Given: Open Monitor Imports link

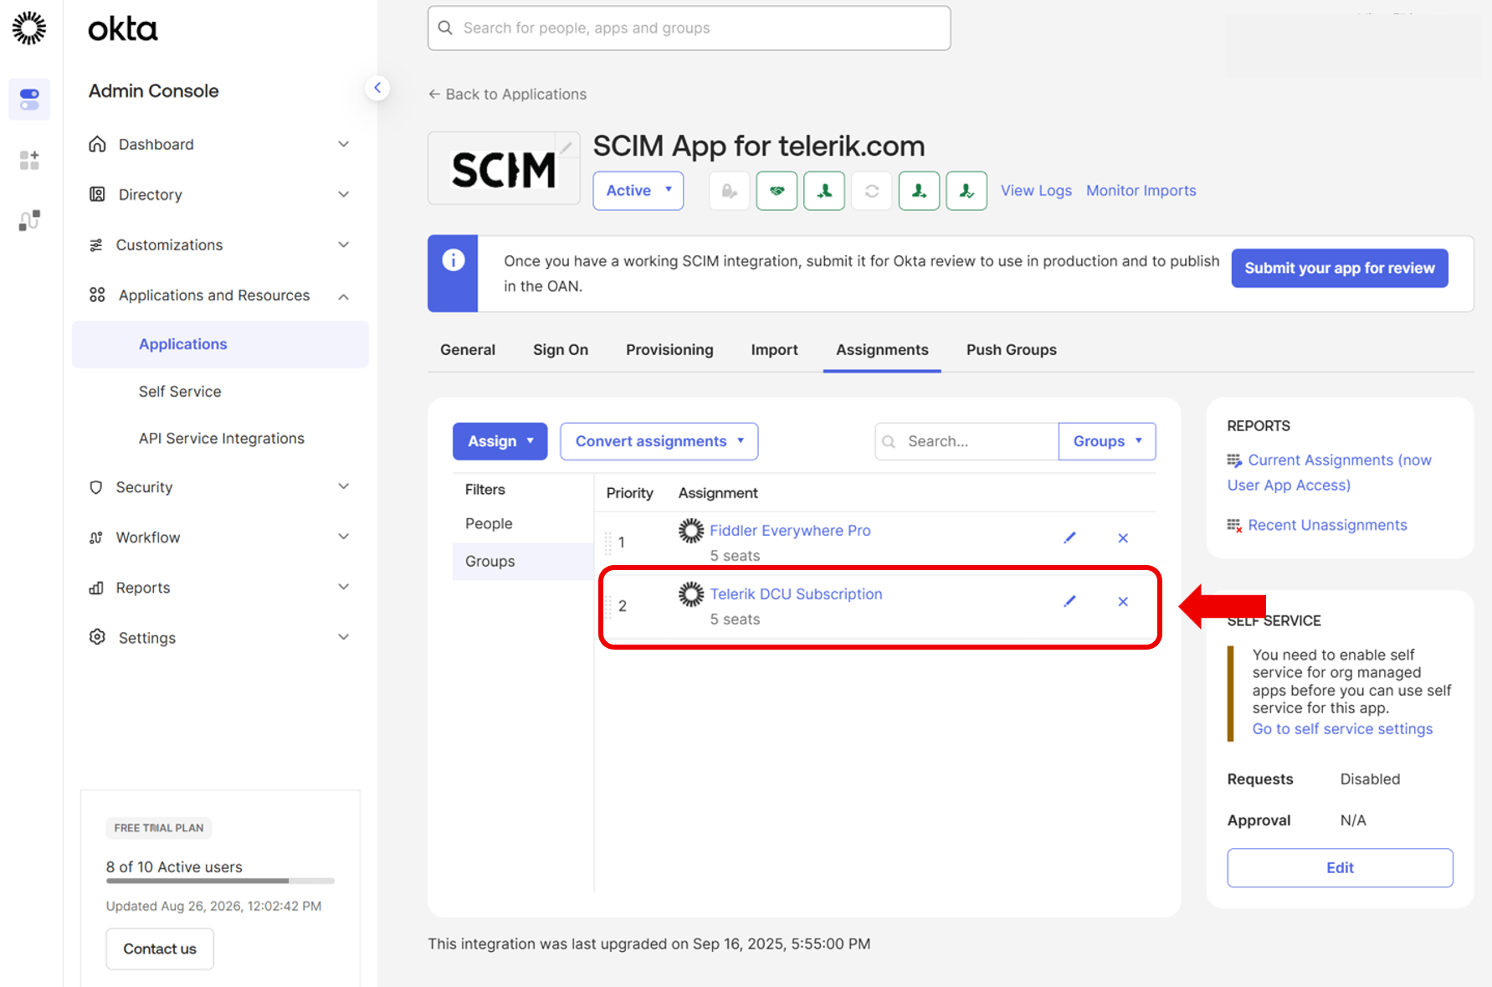Looking at the screenshot, I should click(1141, 191).
